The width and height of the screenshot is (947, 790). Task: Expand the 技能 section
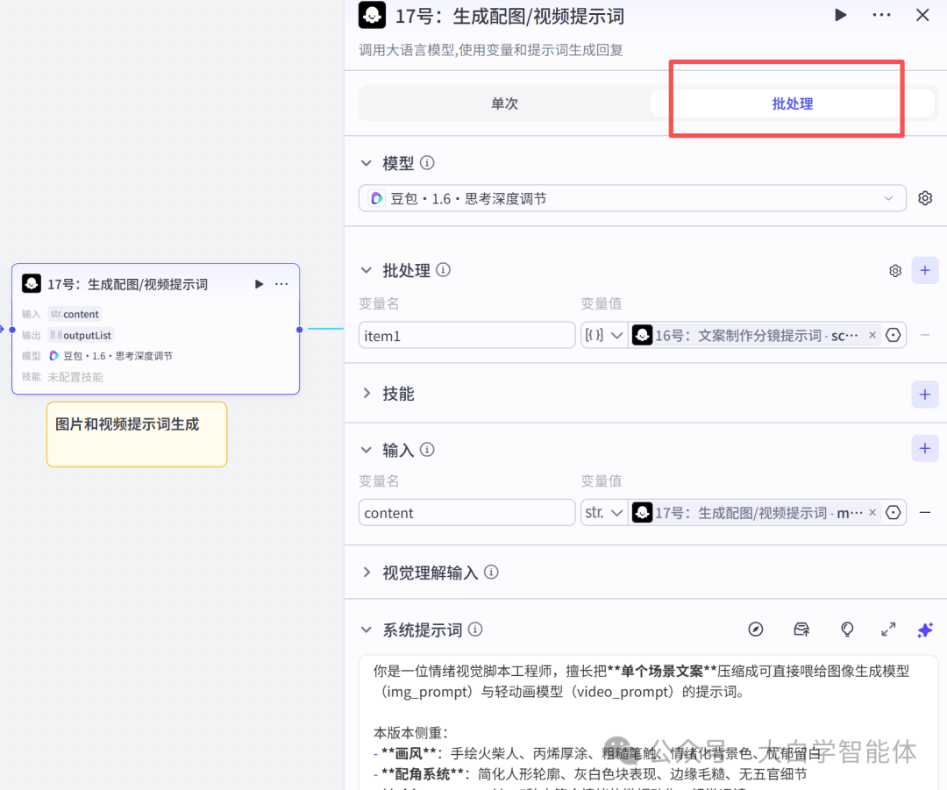tap(366, 393)
